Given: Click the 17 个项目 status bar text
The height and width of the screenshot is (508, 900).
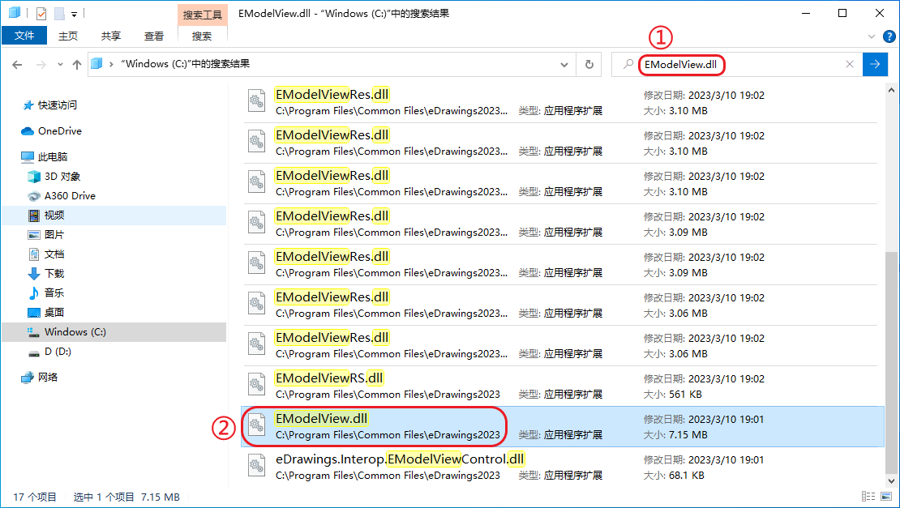Looking at the screenshot, I should 34,497.
